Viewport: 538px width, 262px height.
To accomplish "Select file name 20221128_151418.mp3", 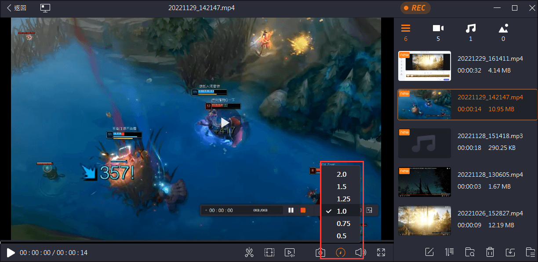I will 490,136.
